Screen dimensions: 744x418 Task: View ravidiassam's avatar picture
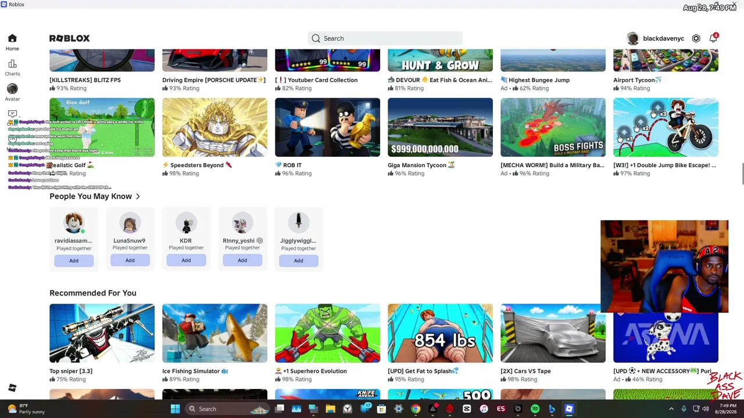74,223
